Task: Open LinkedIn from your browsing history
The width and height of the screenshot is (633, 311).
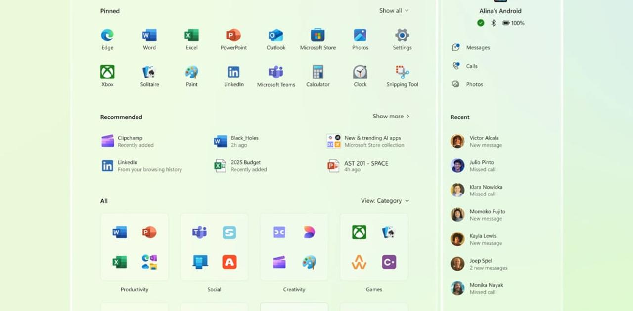Action: 141,166
